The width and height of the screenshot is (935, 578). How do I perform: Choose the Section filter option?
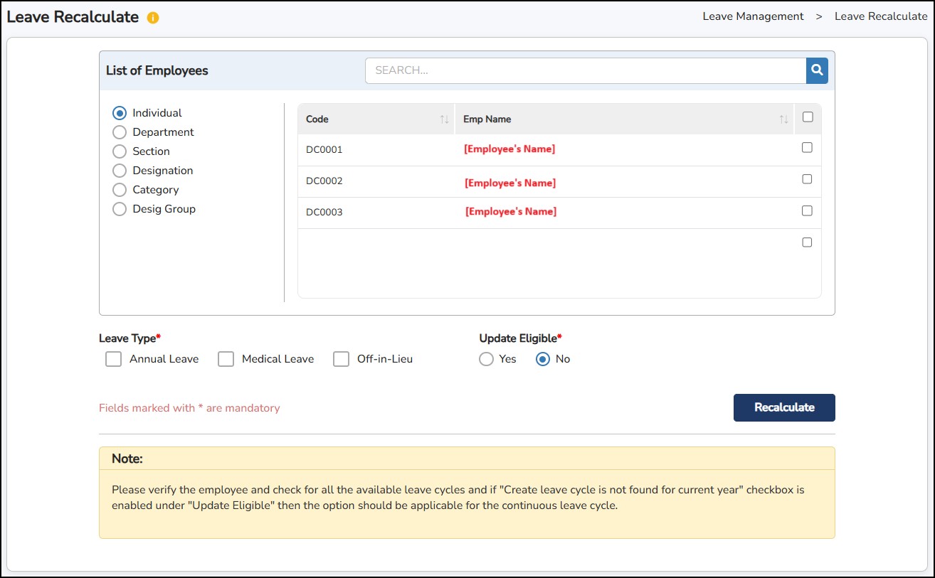tap(120, 151)
